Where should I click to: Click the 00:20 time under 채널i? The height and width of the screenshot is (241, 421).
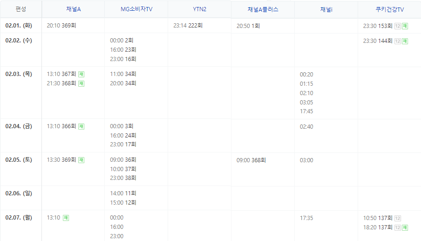306,75
